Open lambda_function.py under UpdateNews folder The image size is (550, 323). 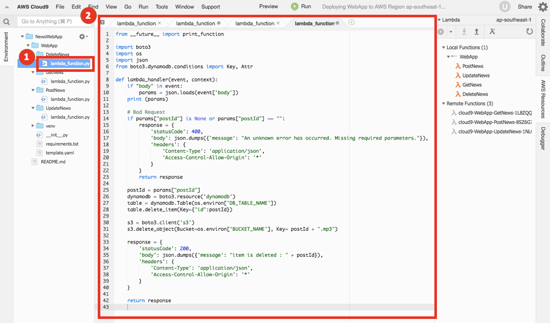pos(70,117)
